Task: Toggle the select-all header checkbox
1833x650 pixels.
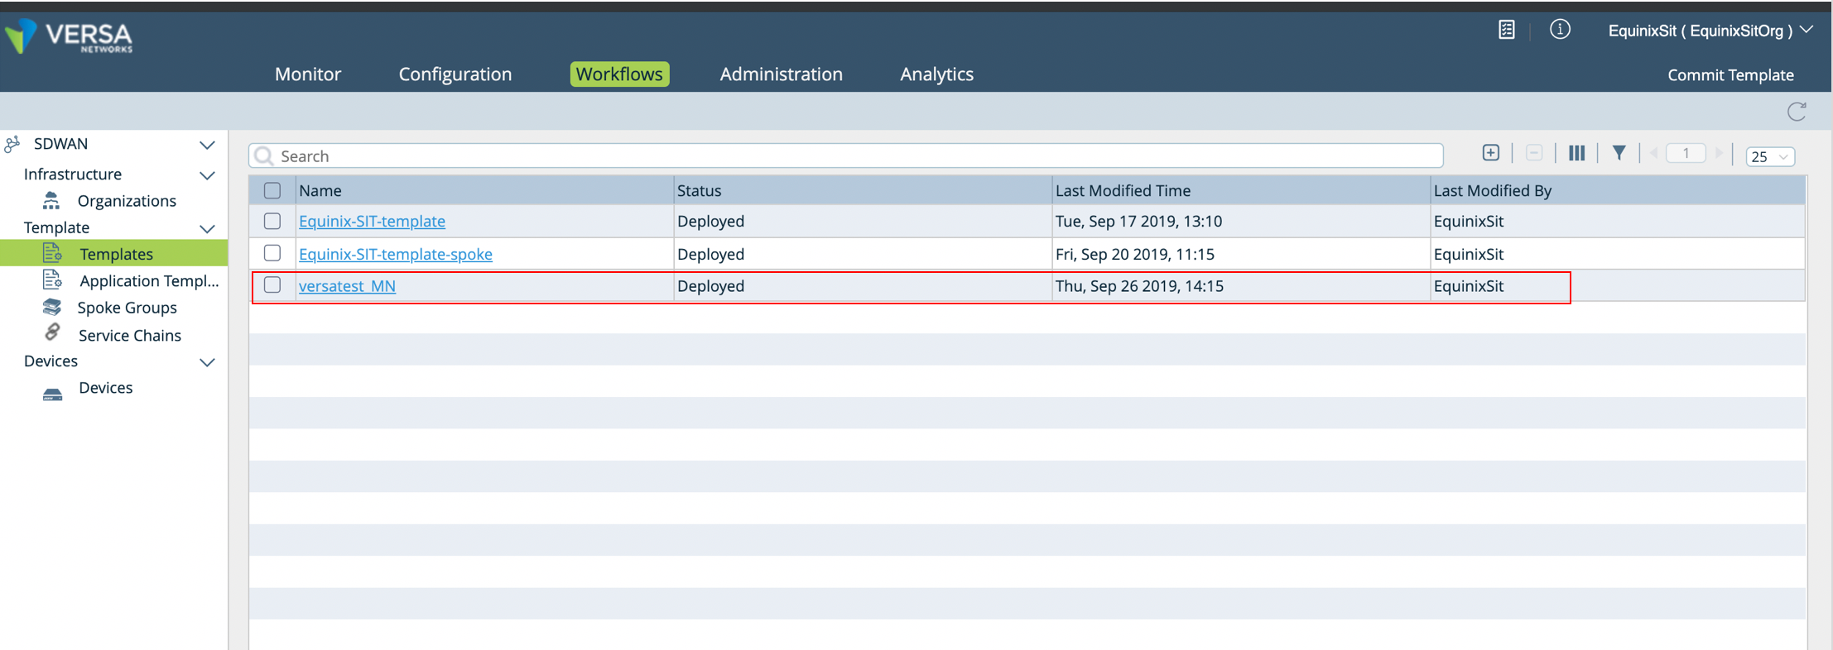Action: [272, 190]
